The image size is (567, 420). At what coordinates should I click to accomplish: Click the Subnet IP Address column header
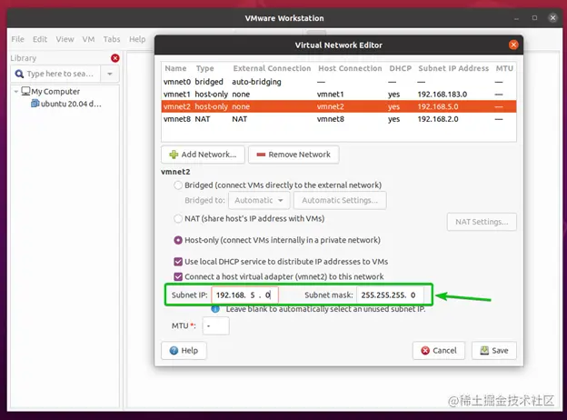point(453,68)
